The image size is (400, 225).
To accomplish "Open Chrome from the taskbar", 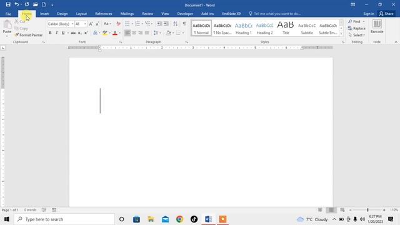I will coord(179,219).
